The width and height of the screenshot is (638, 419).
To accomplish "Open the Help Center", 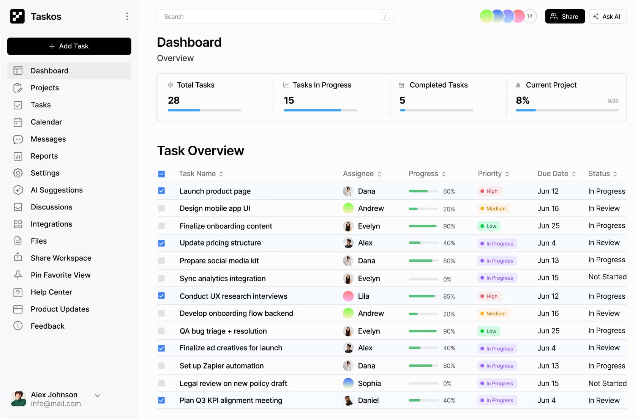I will [x=51, y=292].
